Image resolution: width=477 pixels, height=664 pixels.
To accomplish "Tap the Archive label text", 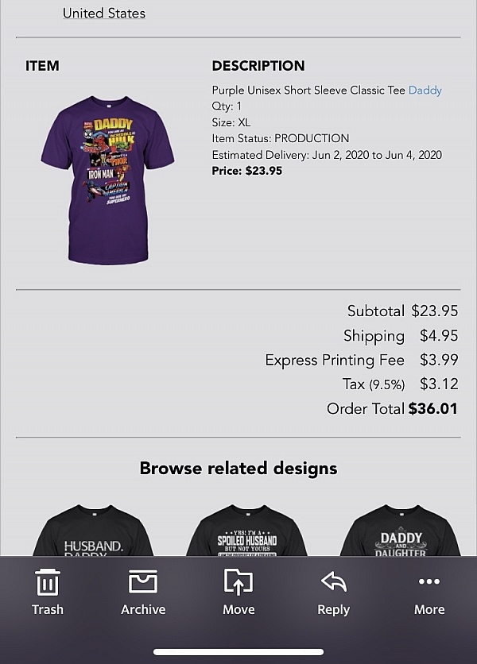I will (x=143, y=609).
